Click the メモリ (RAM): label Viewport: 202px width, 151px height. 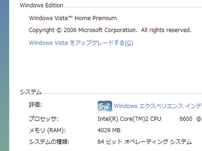(47, 130)
